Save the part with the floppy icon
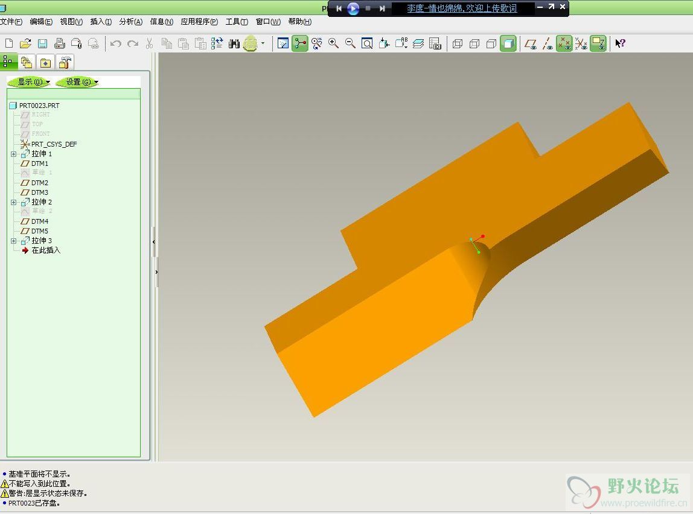Viewport: 693px width, 514px height. click(42, 43)
